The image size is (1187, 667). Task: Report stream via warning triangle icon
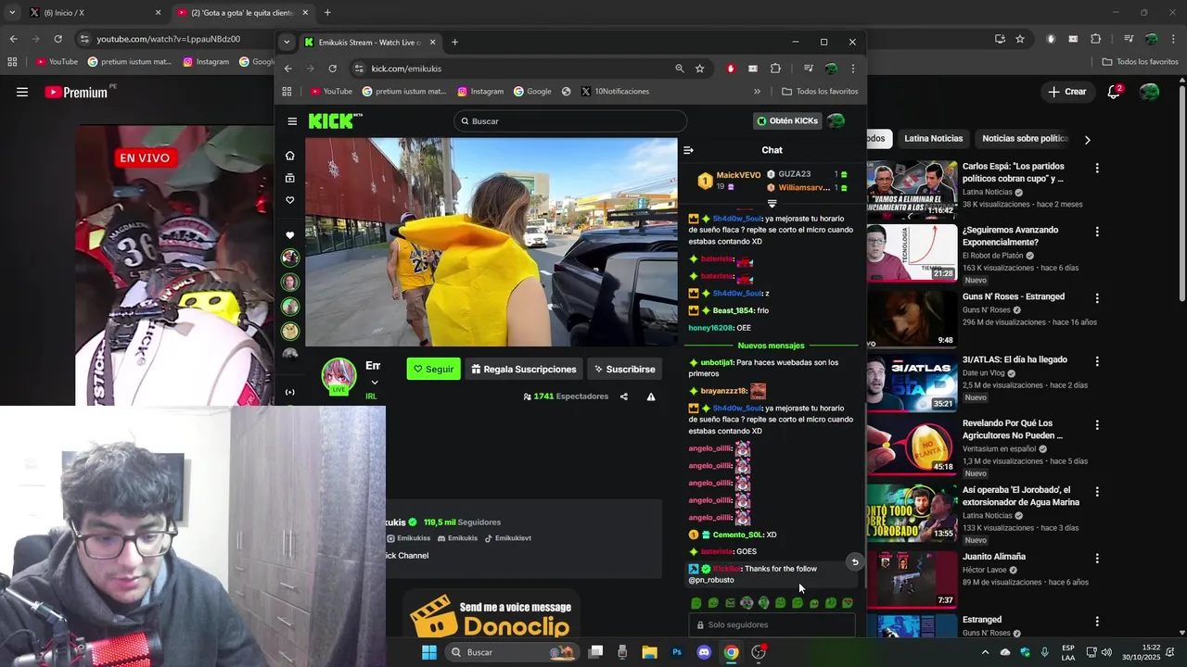coord(651,396)
